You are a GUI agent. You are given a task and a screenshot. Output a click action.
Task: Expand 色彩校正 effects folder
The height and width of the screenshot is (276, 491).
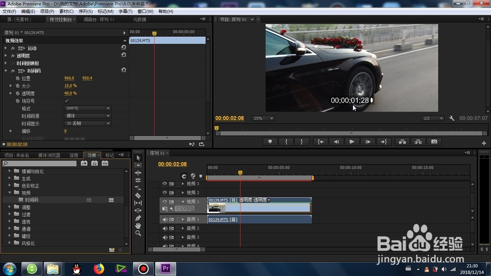(x=9, y=186)
